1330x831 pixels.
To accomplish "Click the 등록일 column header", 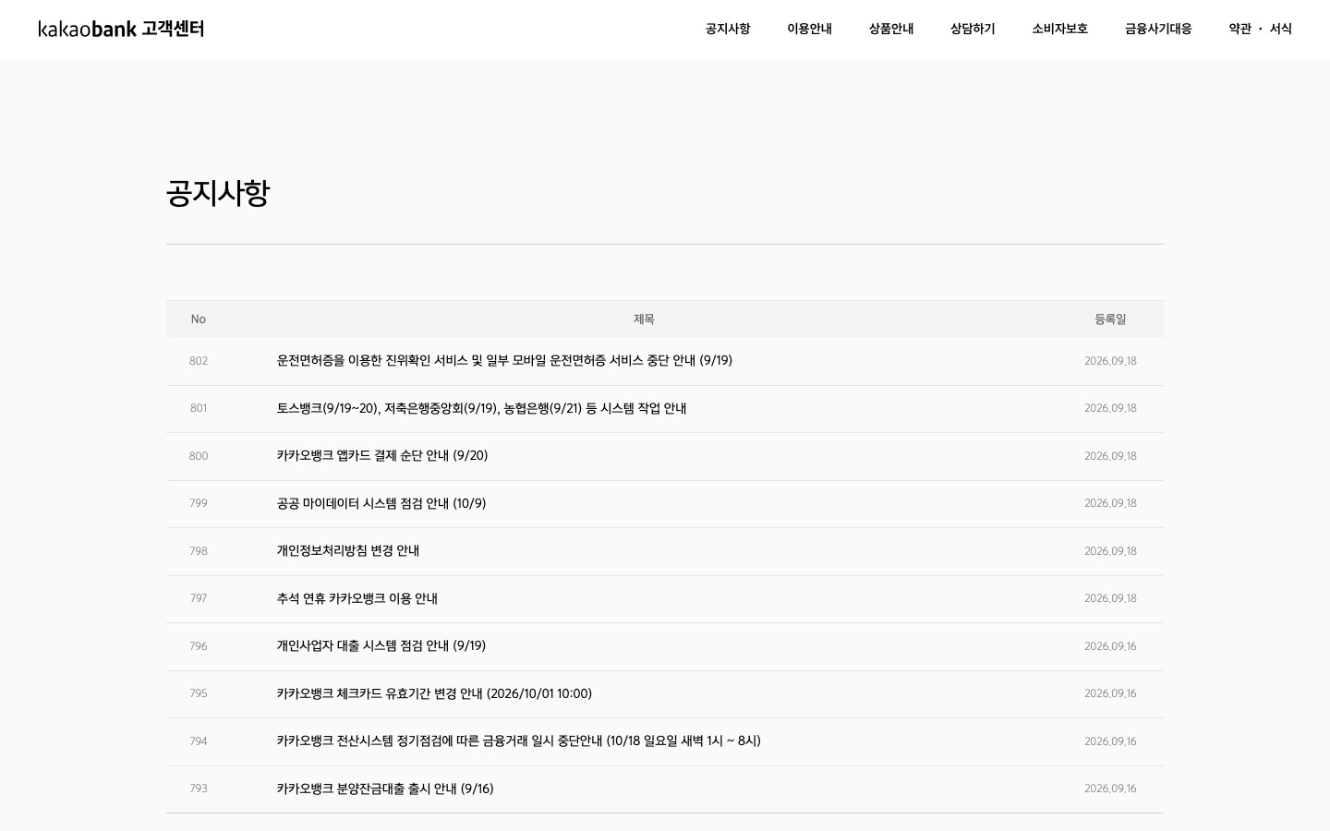I will coord(1110,319).
